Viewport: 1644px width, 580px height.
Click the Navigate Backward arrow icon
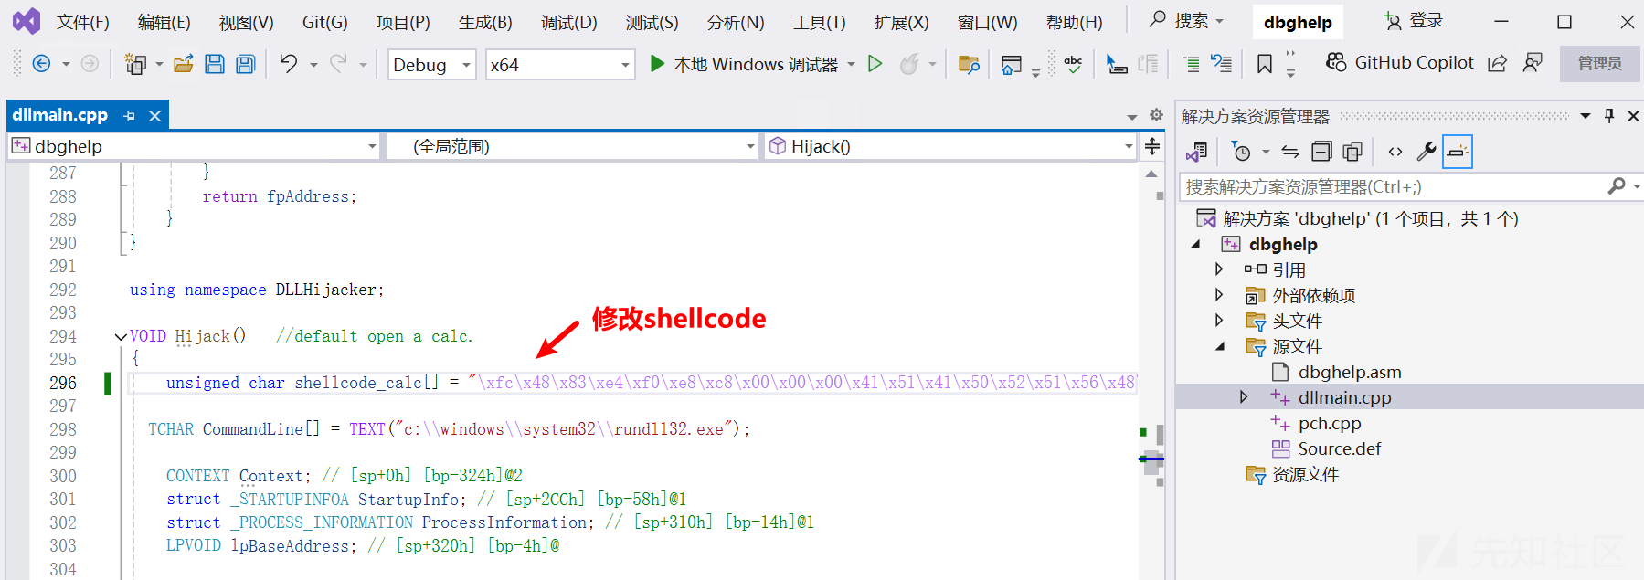point(41,64)
